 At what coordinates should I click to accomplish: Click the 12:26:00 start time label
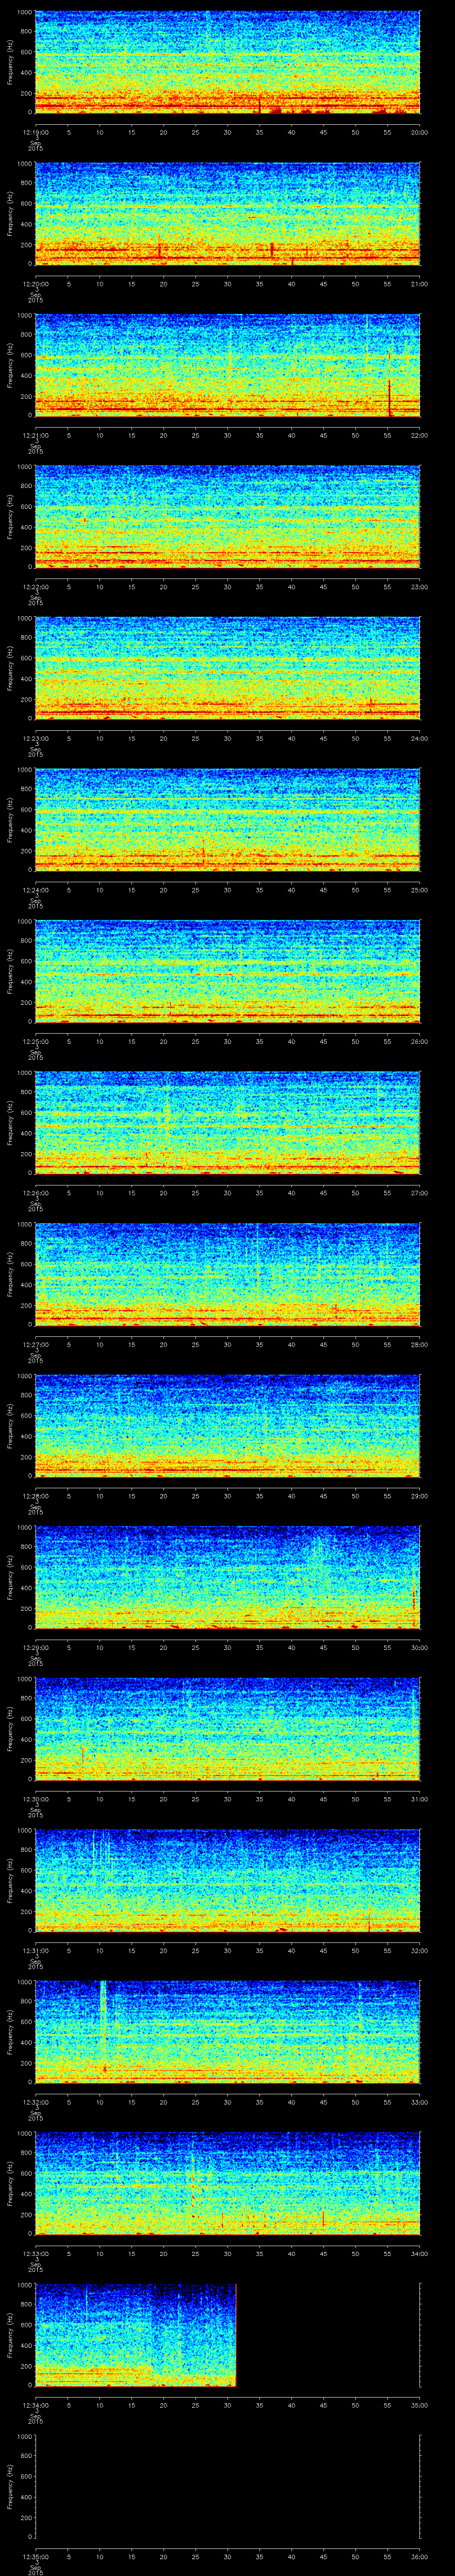point(35,1192)
